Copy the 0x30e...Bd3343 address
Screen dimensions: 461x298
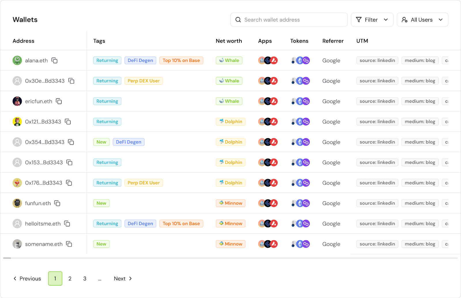coord(71,81)
